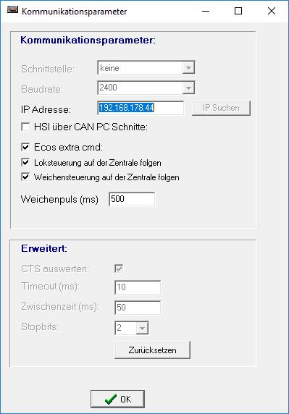
Task: Focus the IP Adresse input field
Action: coord(141,108)
